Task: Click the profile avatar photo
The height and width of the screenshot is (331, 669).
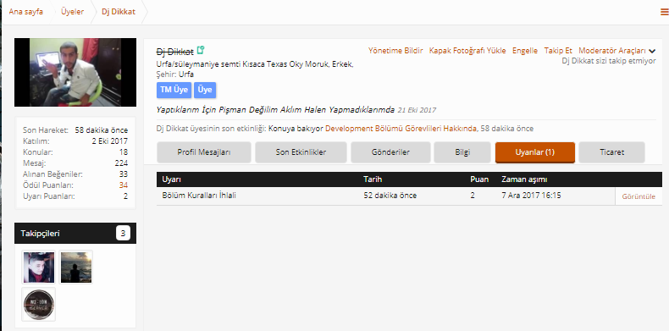Action: pyautogui.click(x=75, y=73)
